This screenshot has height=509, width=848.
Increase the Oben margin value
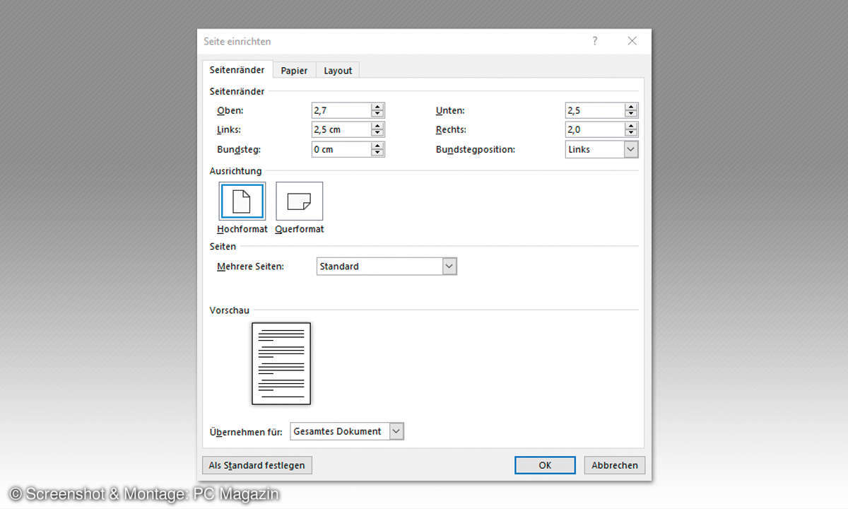tap(377, 107)
